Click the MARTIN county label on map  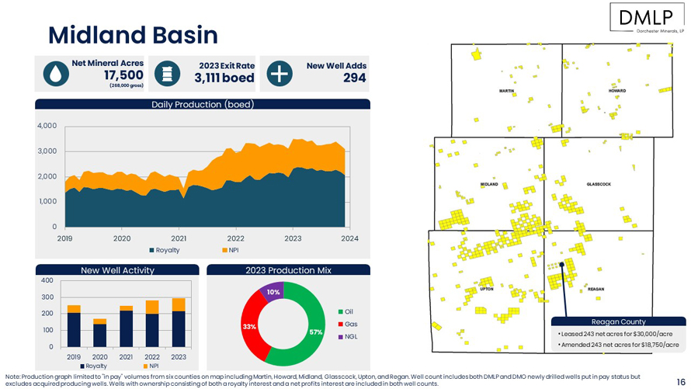(506, 91)
